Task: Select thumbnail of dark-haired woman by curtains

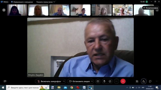Action: [x=17, y=10]
